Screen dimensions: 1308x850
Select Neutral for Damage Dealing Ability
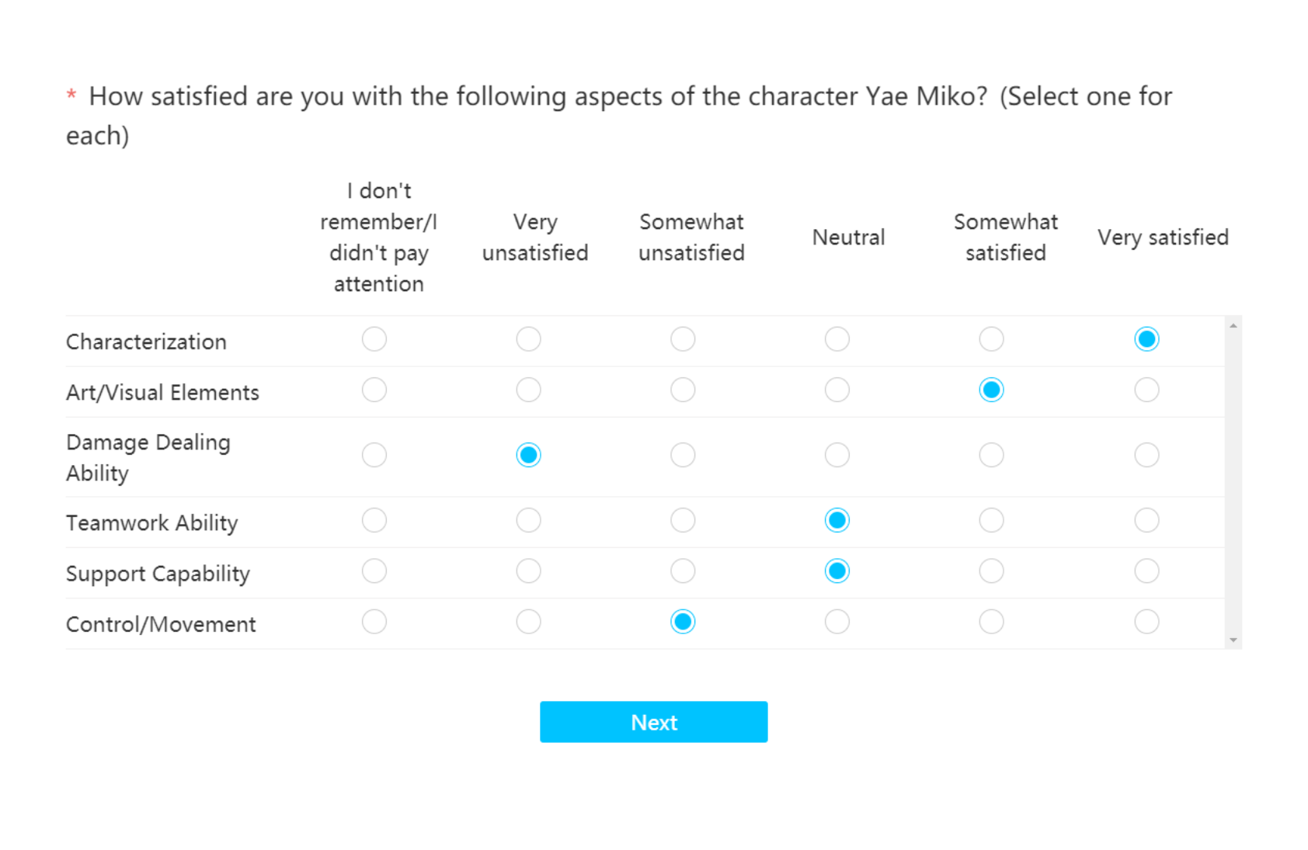(x=837, y=455)
